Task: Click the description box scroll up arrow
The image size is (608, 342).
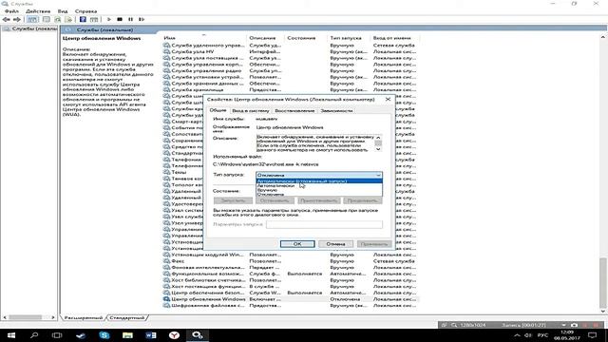Action: (378, 138)
